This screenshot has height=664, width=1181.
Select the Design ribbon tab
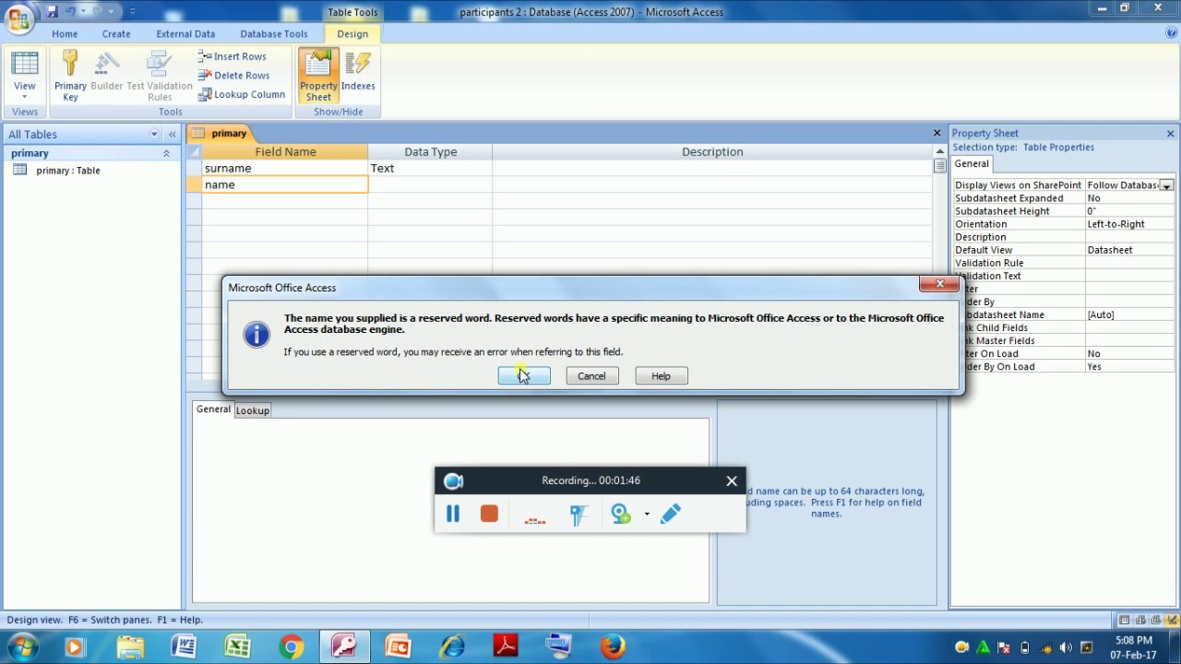pyautogui.click(x=352, y=34)
